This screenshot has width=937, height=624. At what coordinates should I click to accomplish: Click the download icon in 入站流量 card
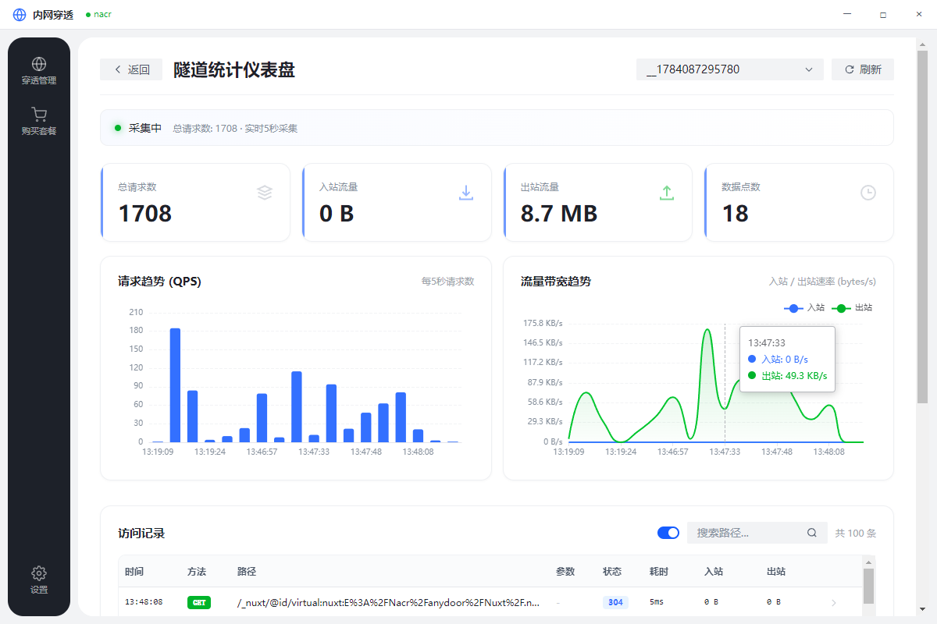click(466, 192)
